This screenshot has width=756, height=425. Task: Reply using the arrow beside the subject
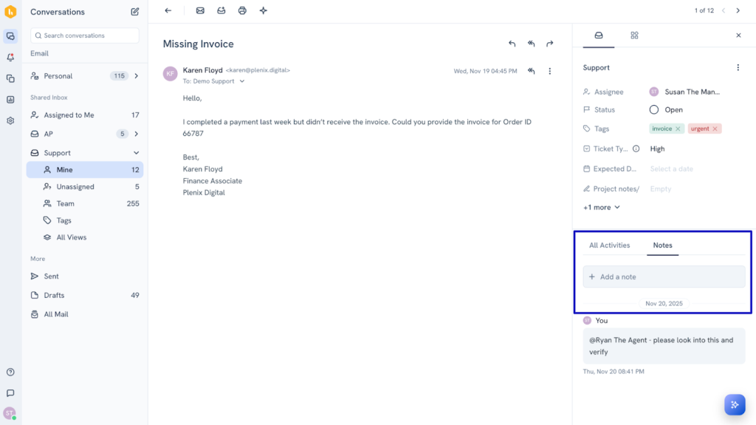[x=512, y=44]
